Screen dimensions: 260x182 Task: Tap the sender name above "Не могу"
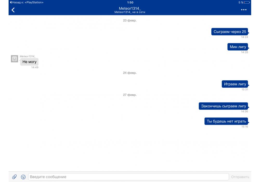(x=27, y=56)
